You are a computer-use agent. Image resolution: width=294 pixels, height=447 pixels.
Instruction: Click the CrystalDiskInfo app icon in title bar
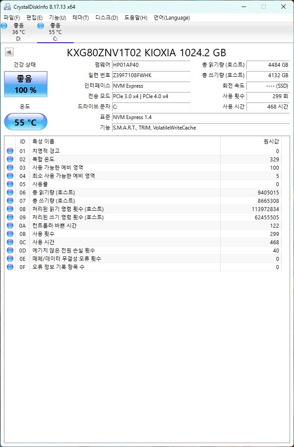(7, 7)
